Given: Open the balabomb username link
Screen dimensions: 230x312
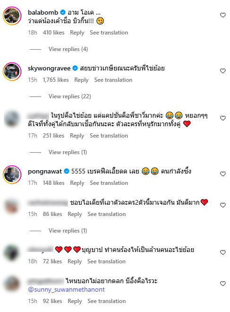Looking at the screenshot, I should point(43,13).
